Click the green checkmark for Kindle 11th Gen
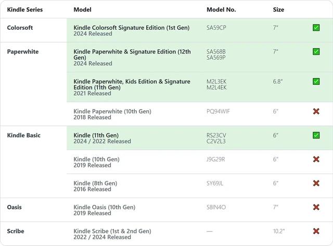This screenshot has width=333, height=246. coord(316,135)
